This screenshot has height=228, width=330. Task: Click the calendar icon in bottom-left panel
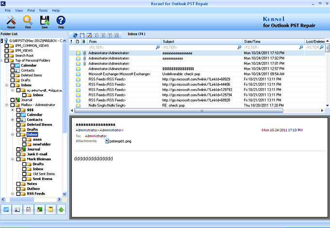[x=6, y=209]
